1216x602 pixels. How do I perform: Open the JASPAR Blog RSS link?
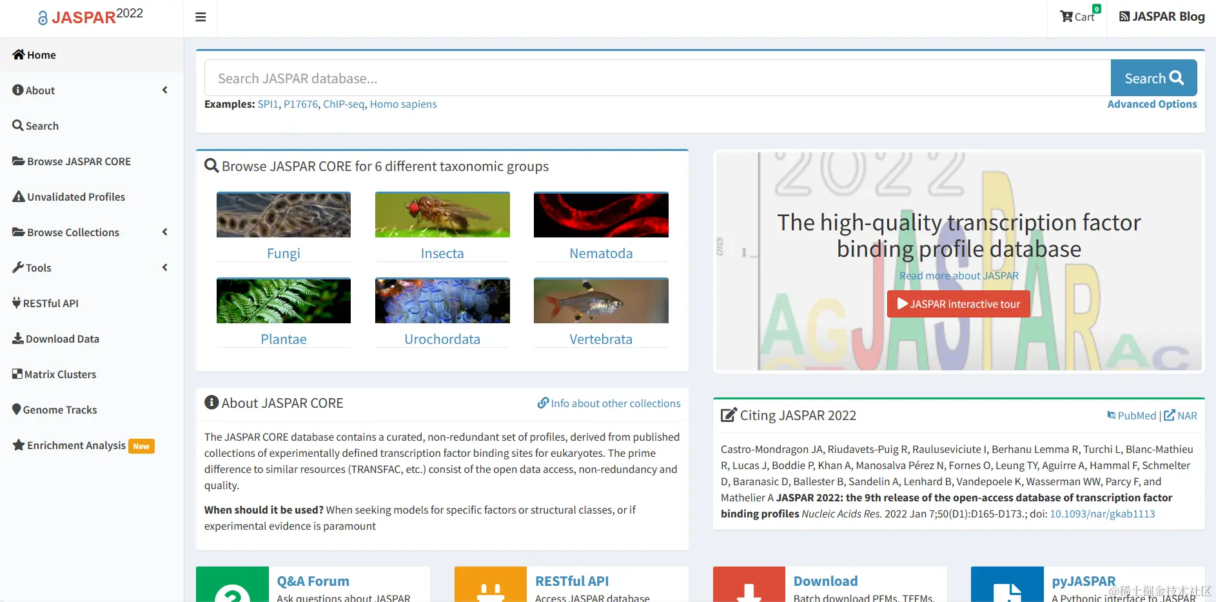(1162, 16)
